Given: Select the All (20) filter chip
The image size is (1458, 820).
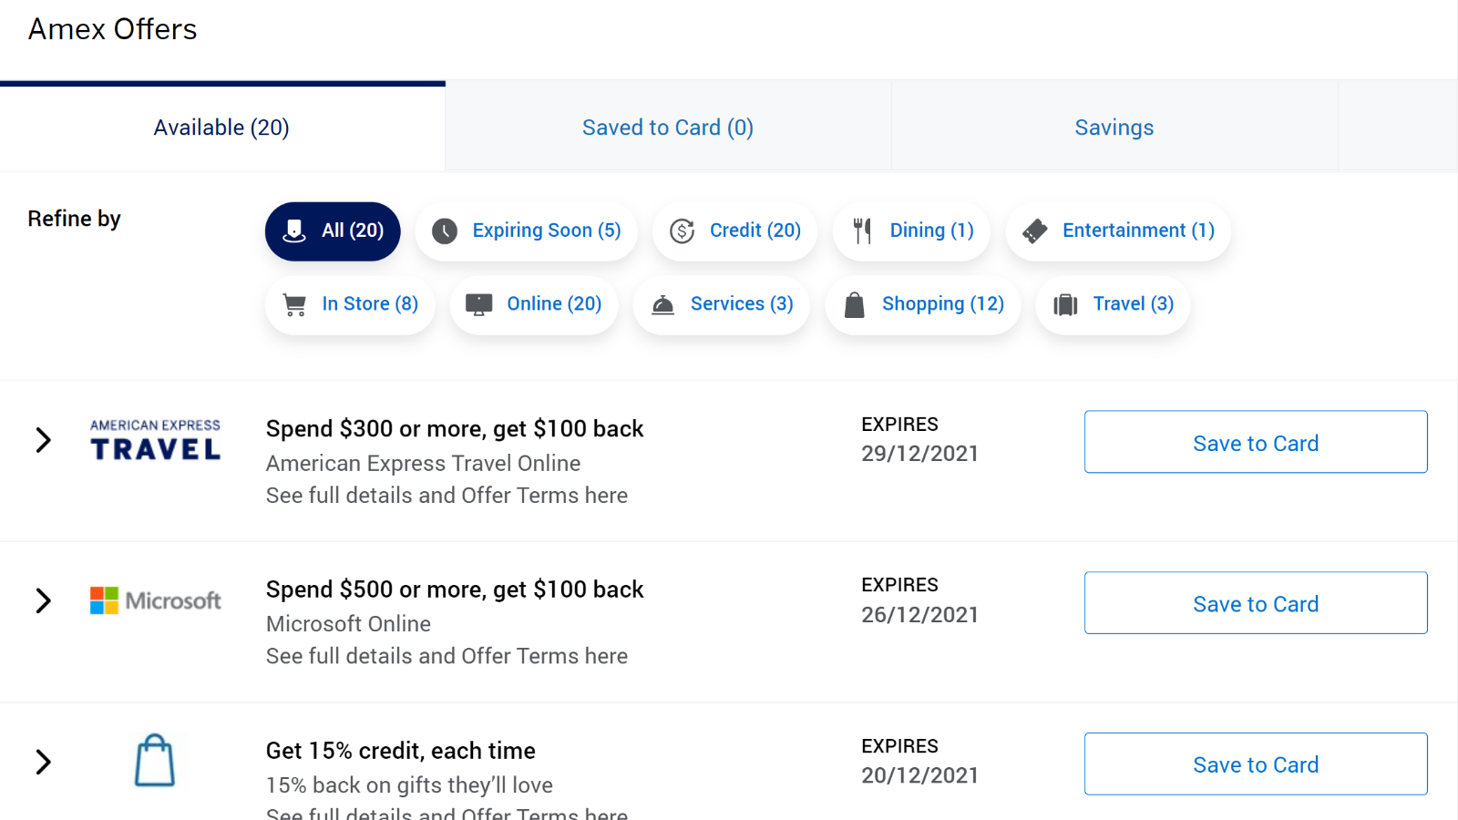Looking at the screenshot, I should (333, 231).
